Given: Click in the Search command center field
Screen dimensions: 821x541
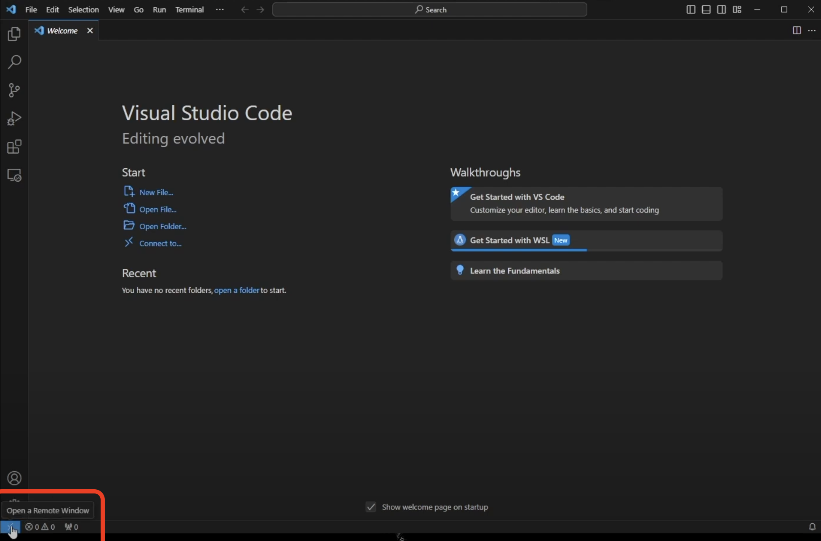Looking at the screenshot, I should click(x=429, y=10).
